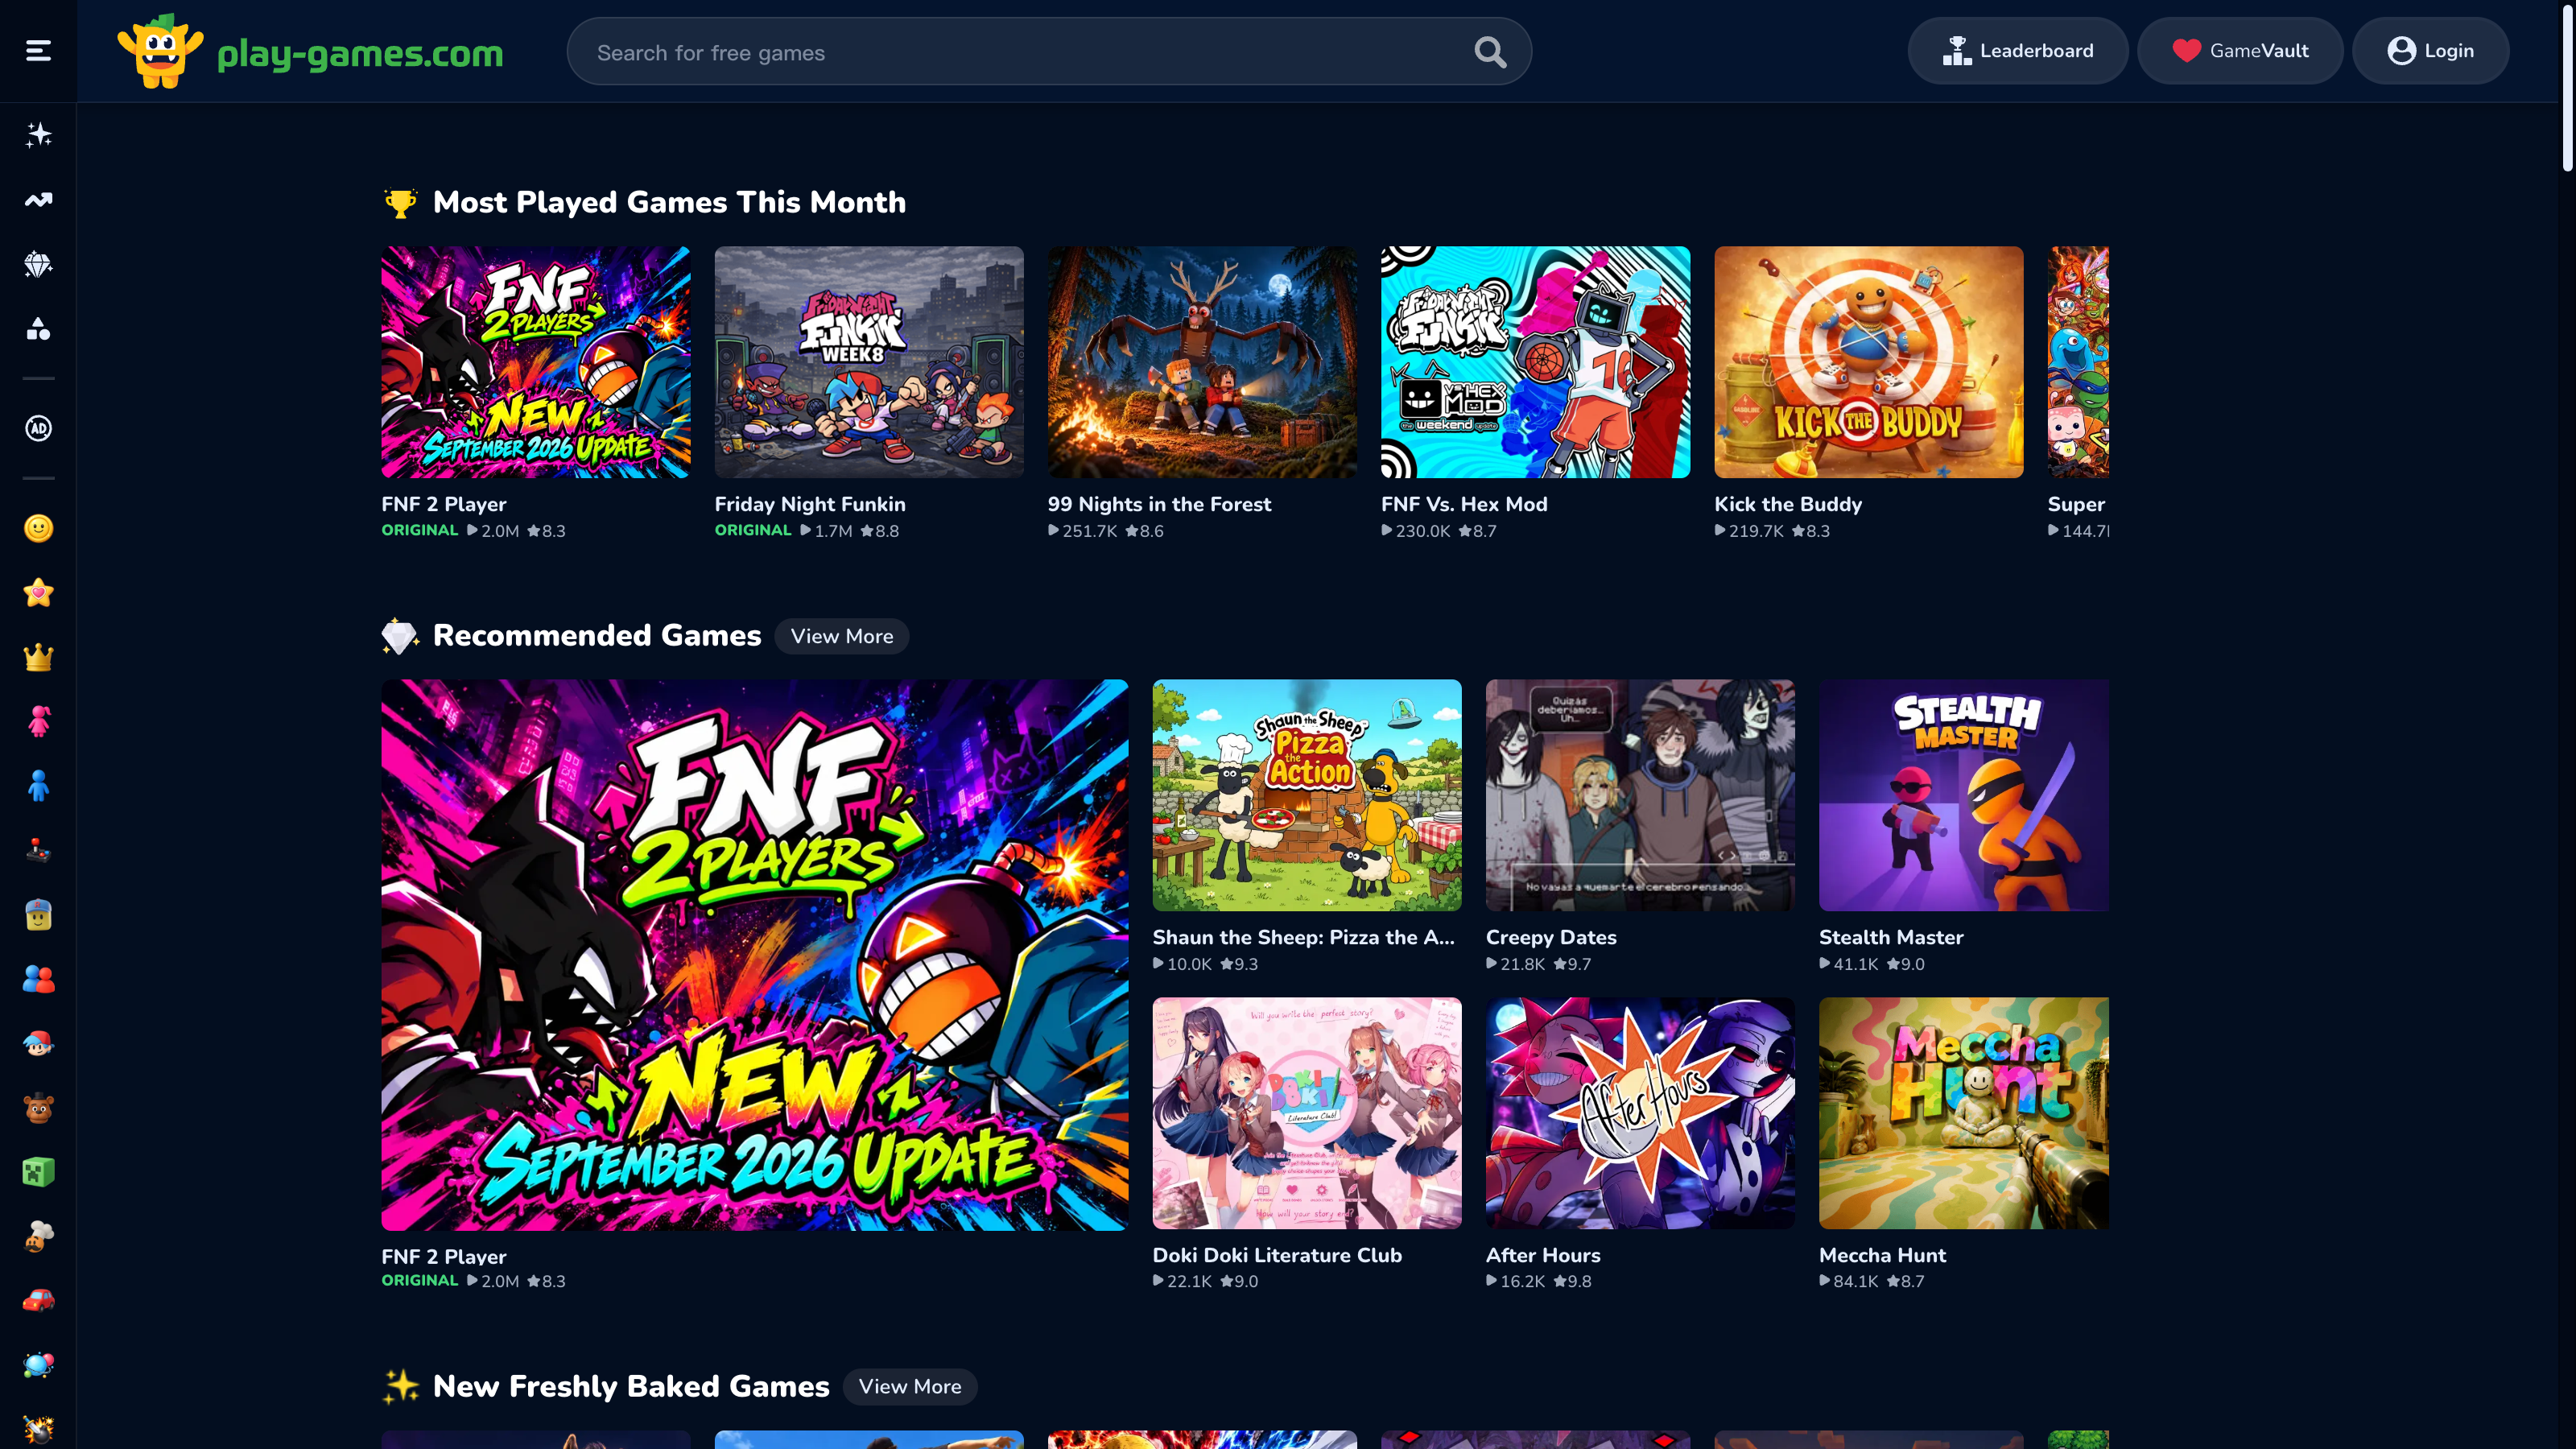Click the gold crown sidebar icon

38,657
